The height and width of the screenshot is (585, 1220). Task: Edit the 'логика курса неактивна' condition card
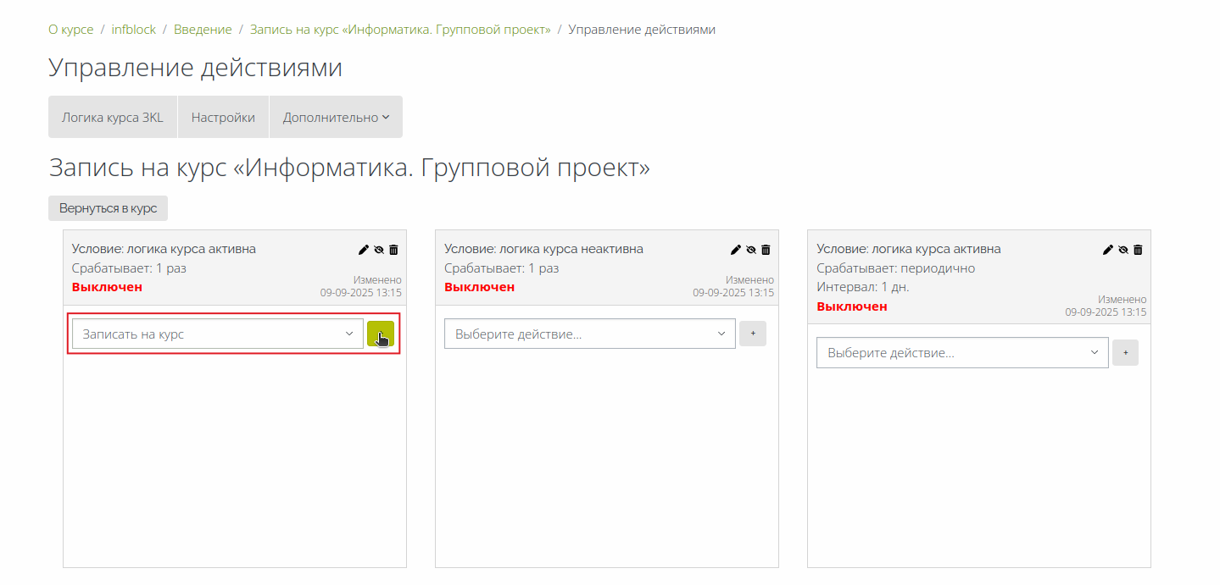click(x=736, y=250)
